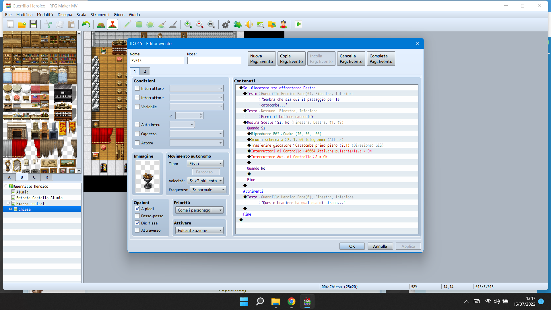Click Copia Pag. Evento button
The image size is (551, 310).
pyautogui.click(x=291, y=59)
